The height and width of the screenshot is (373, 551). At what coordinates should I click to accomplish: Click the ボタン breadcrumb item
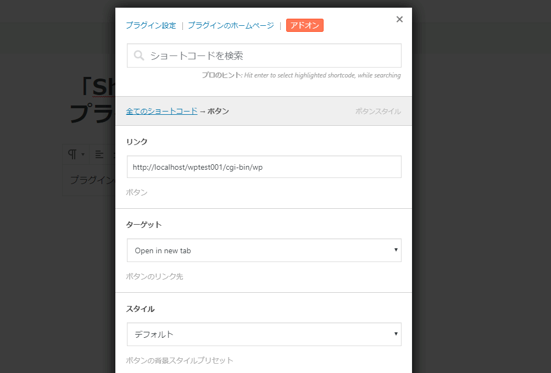pos(218,111)
